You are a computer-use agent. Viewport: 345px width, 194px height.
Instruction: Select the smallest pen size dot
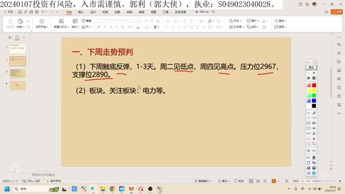pyautogui.click(x=309, y=73)
